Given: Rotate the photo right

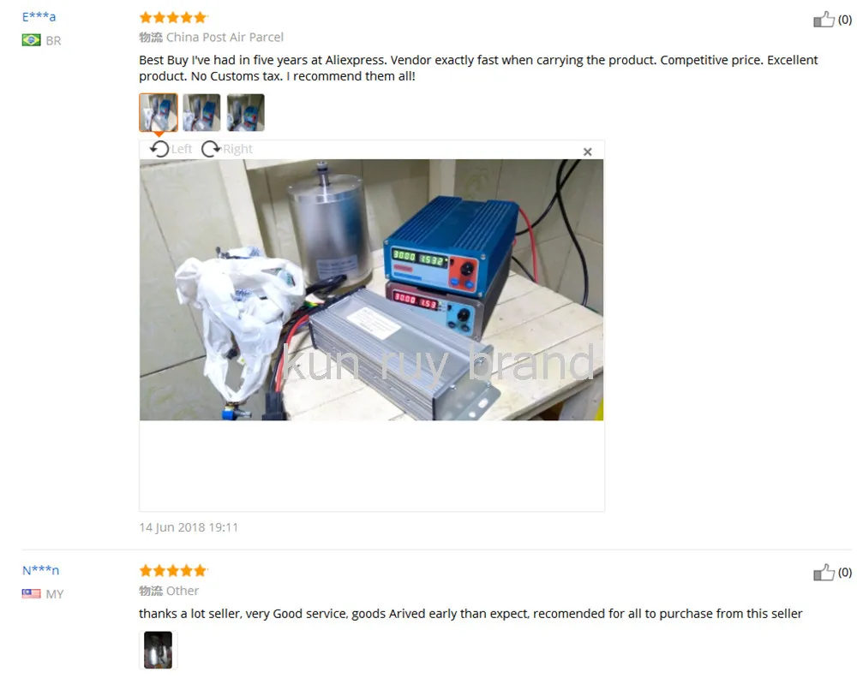Looking at the screenshot, I should (x=227, y=149).
